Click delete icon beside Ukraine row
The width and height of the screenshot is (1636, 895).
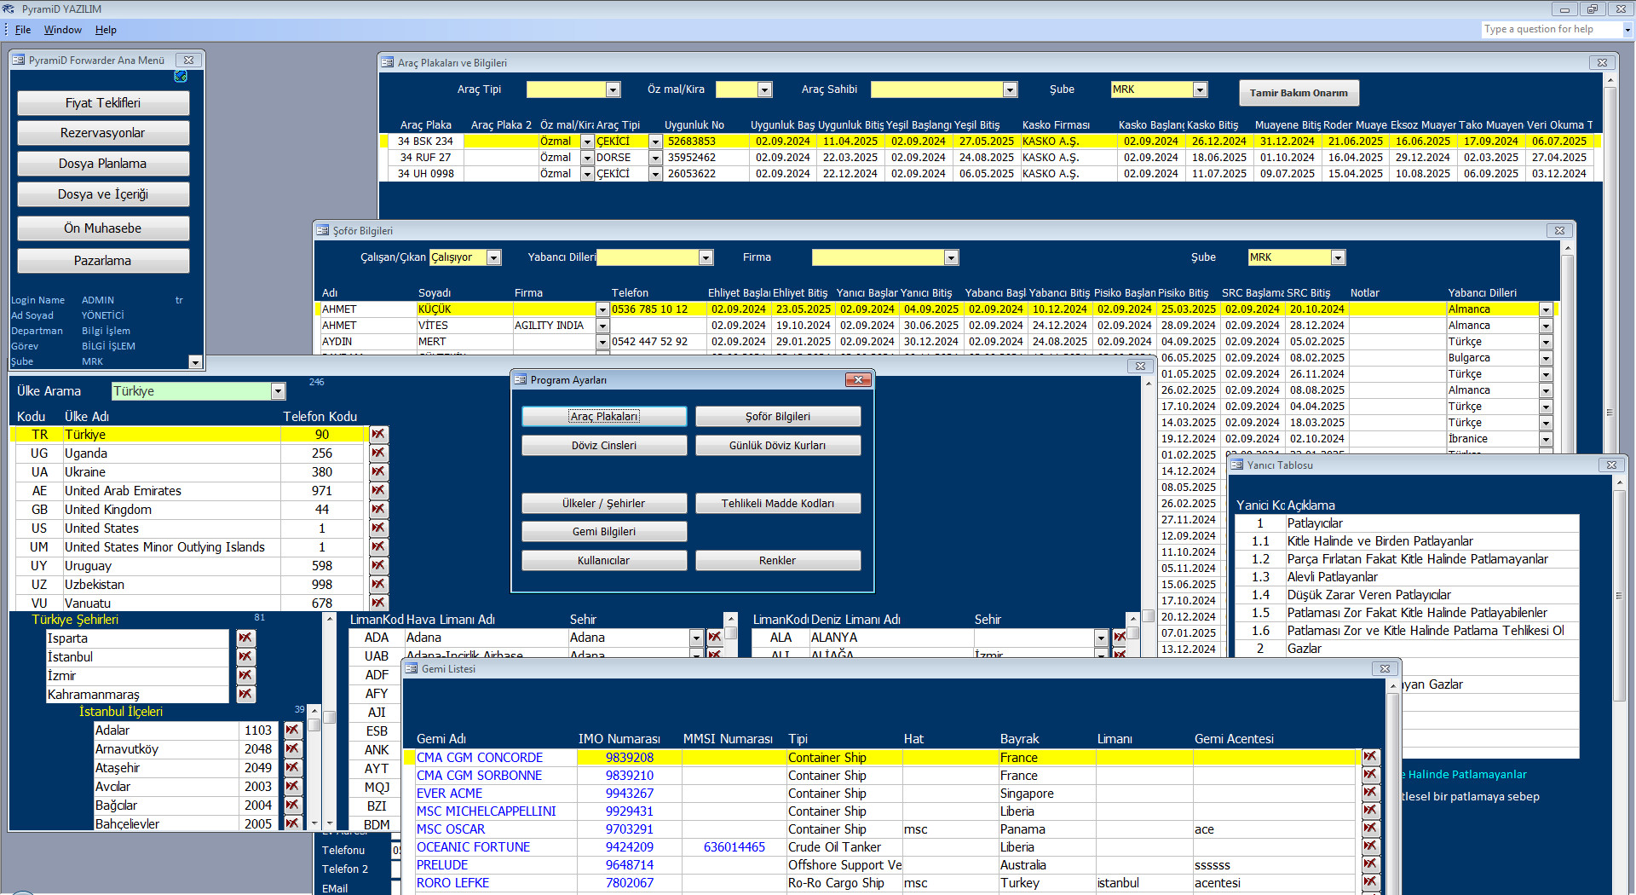coord(378,472)
